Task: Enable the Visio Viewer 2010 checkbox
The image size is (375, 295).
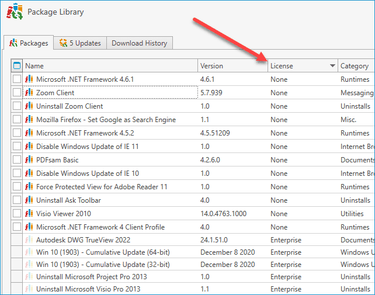Action: point(17,213)
